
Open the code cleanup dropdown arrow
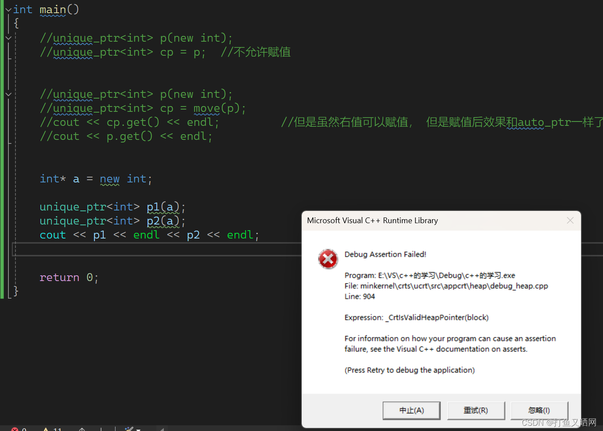(x=138, y=429)
